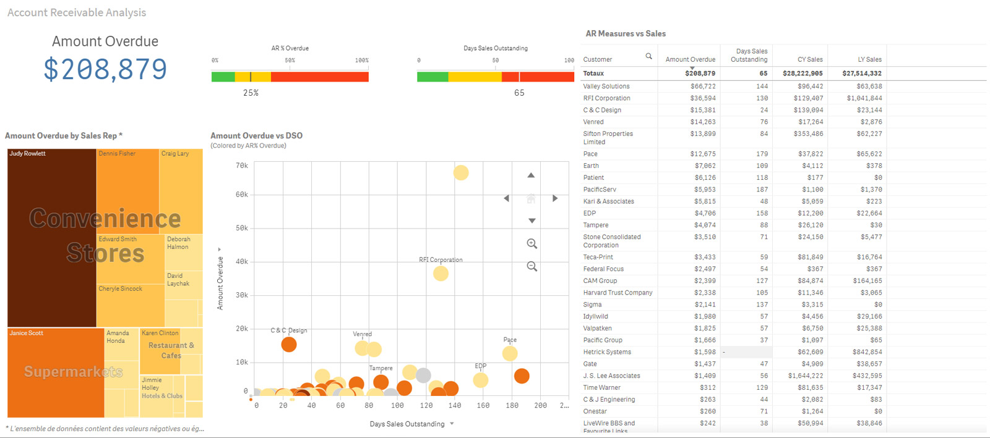Click the AR % Overdue gauge bar

pos(290,77)
